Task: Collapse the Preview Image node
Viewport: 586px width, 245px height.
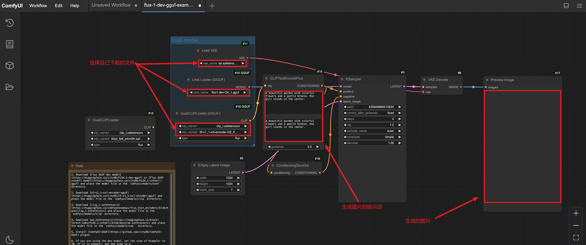Action: 487,80
